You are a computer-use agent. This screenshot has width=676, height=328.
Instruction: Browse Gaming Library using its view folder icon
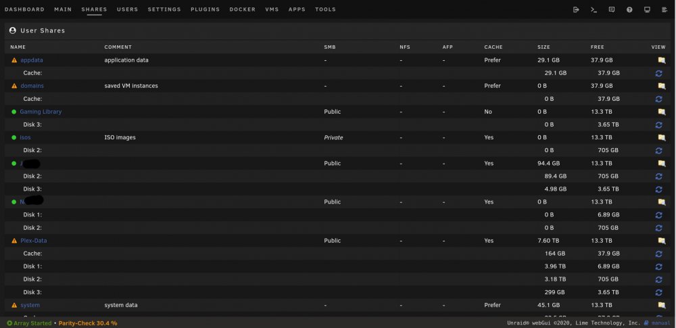[661, 112]
